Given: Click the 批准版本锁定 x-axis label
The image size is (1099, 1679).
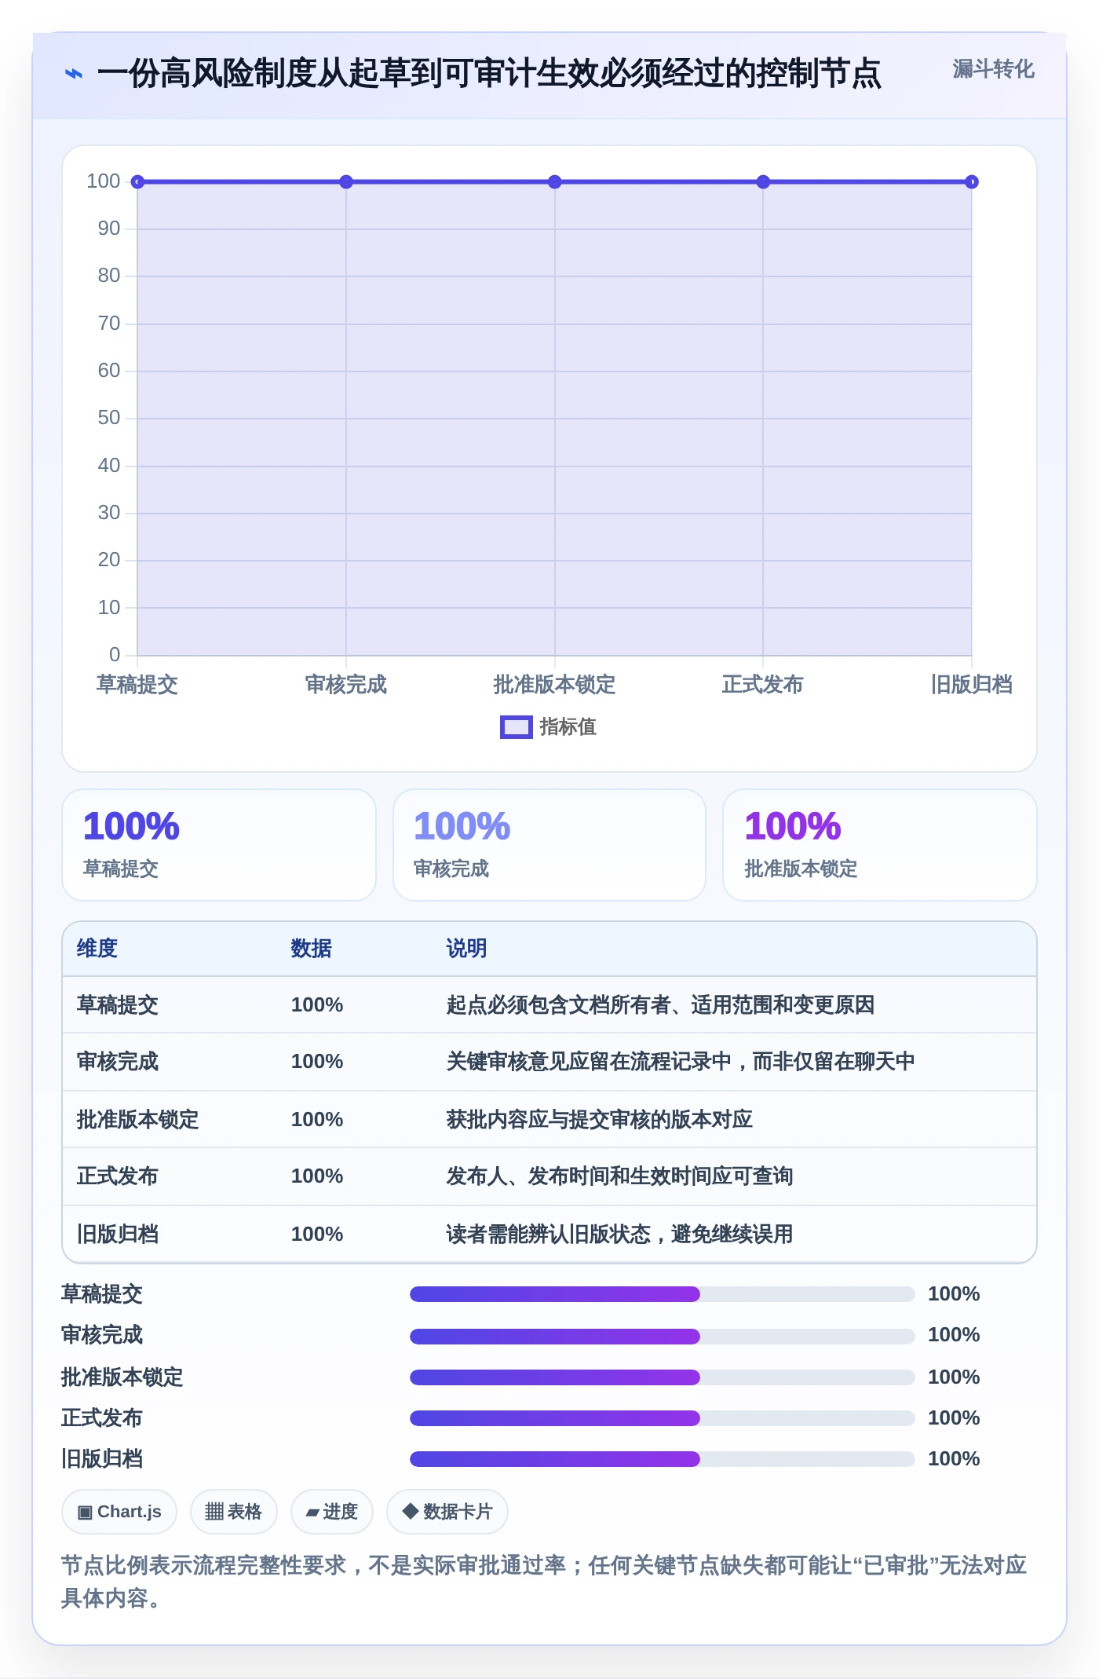Looking at the screenshot, I should pos(554,685).
